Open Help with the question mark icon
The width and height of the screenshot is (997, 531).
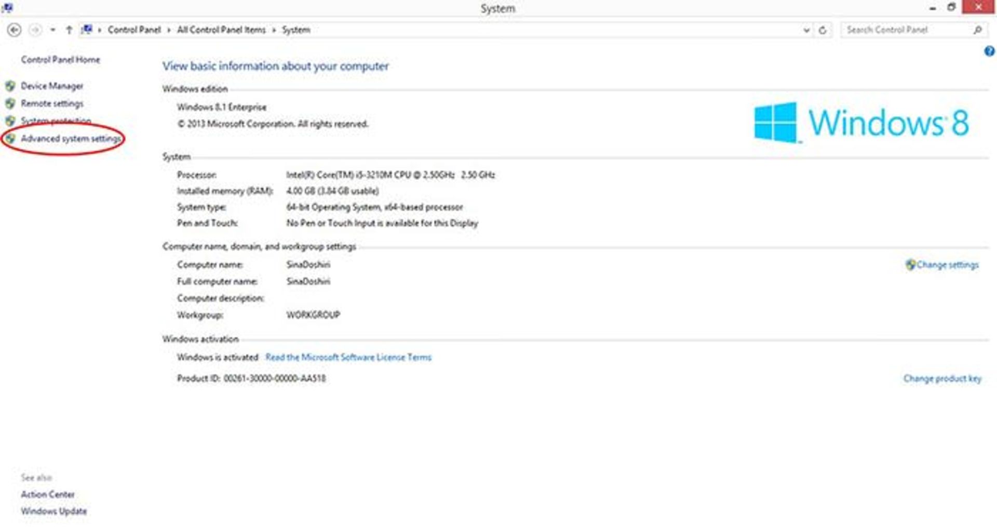pyautogui.click(x=989, y=51)
